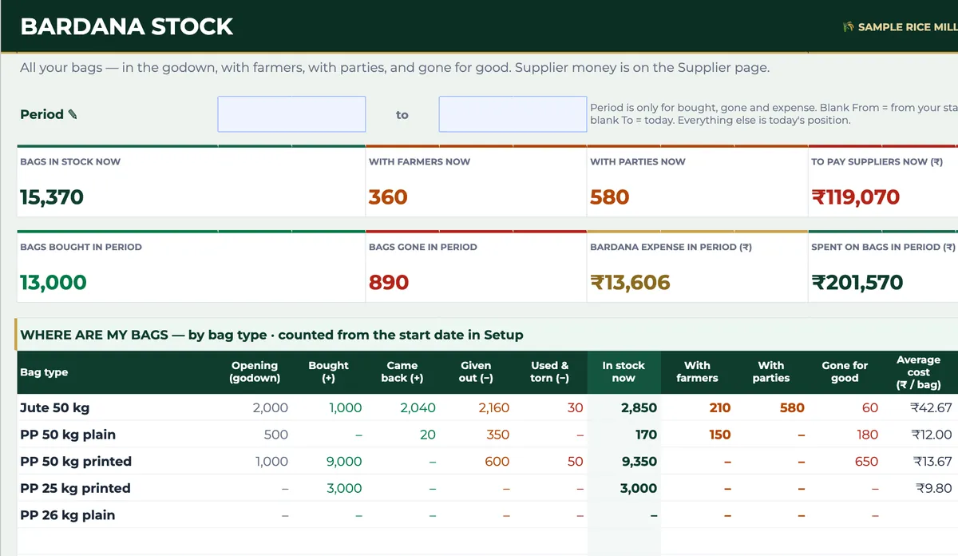Viewport: 958px width, 556px height.
Task: Select the PP 50 kg printed row label
Action: pyautogui.click(x=76, y=462)
